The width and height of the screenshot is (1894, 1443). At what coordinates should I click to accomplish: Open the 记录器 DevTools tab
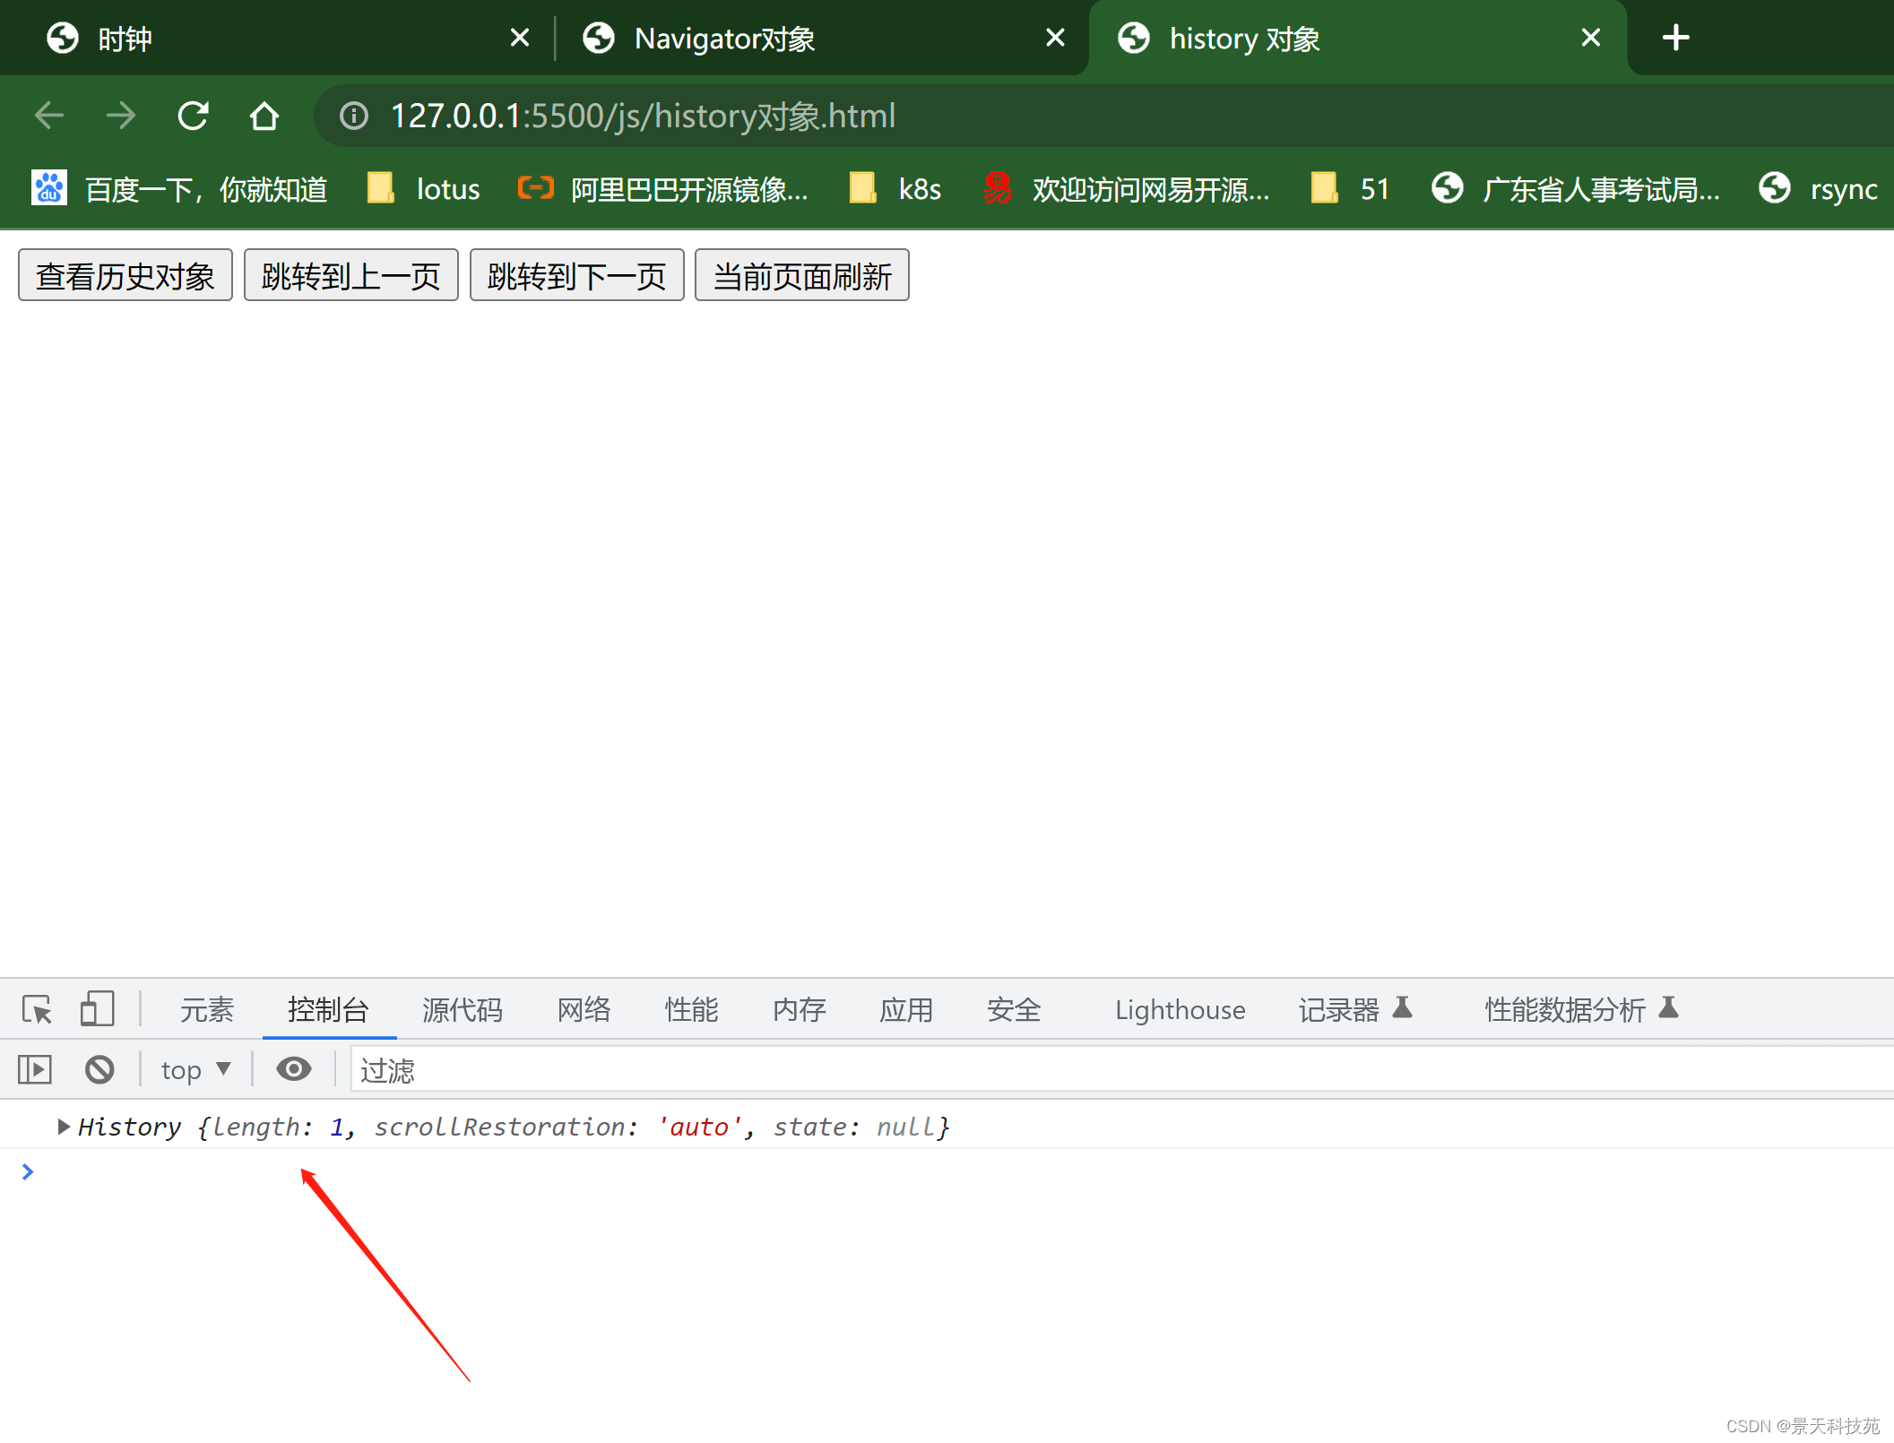point(1355,1010)
